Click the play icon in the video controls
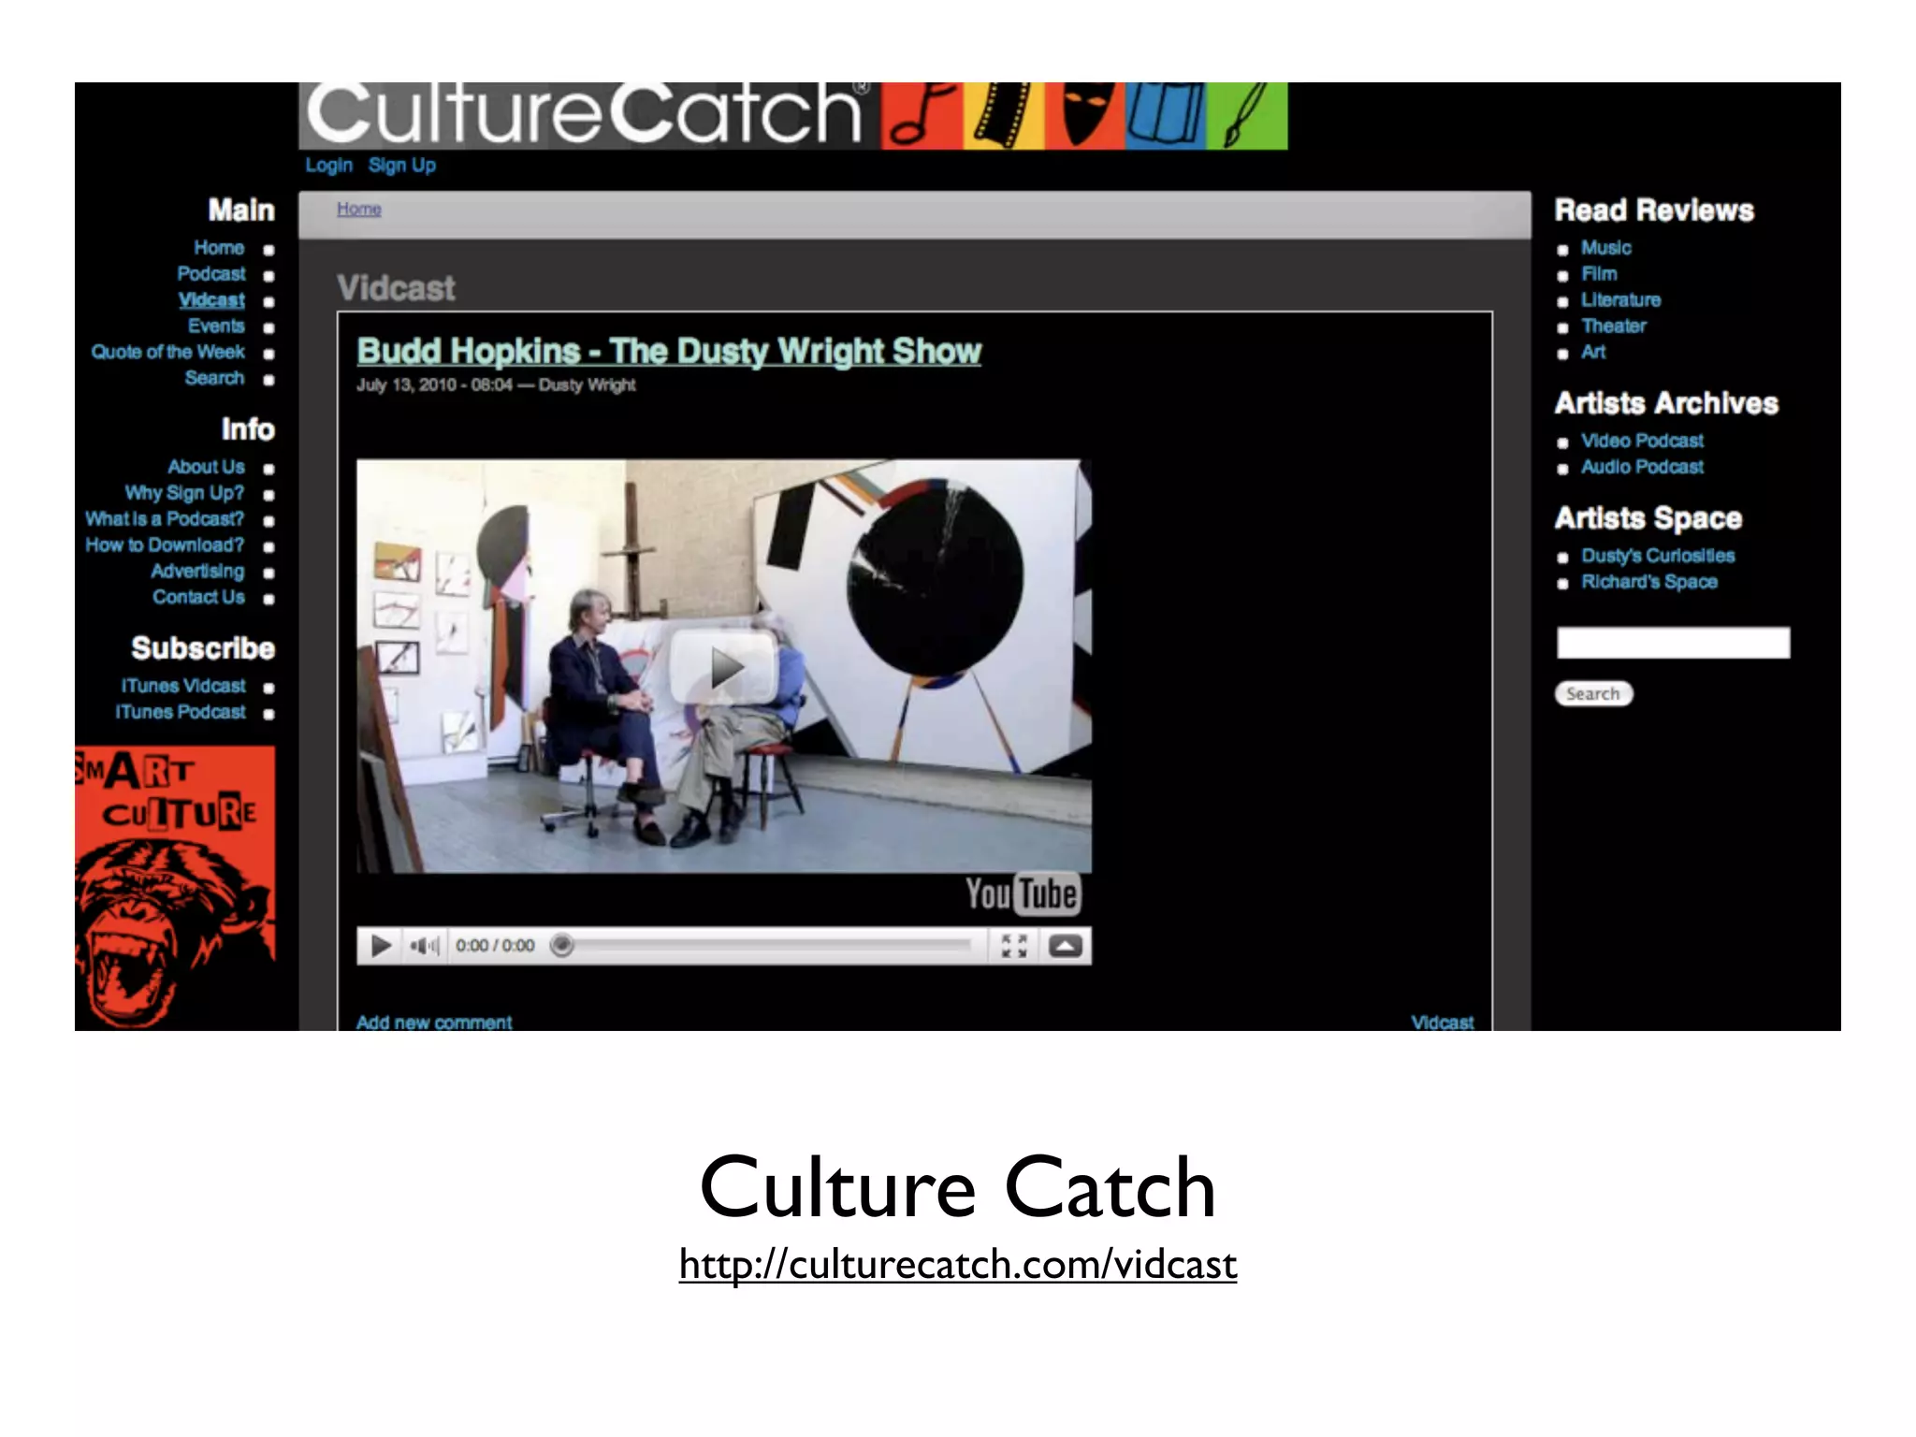 tap(381, 946)
